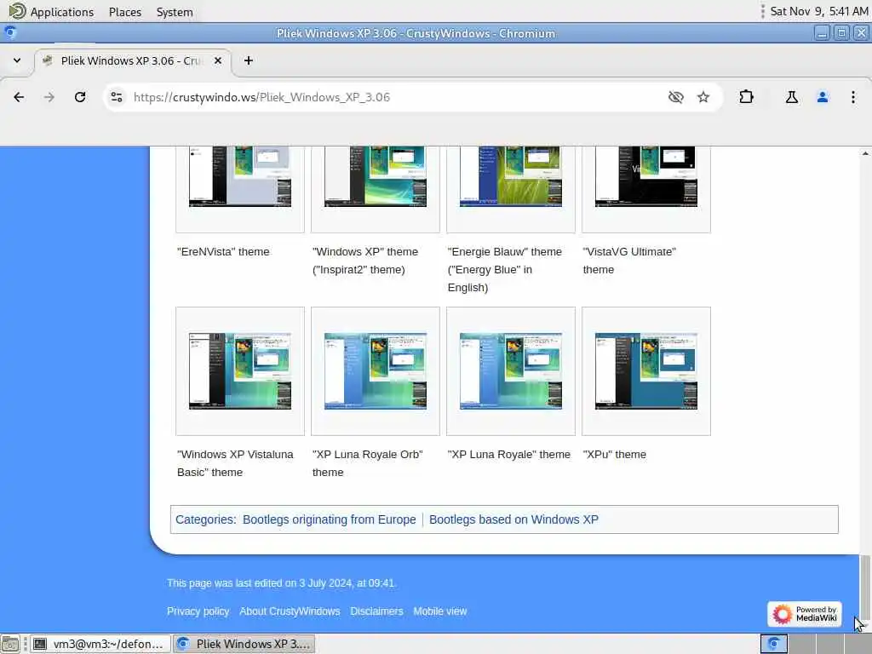The width and height of the screenshot is (872, 654).
Task: Open Chrome Labs flask icon
Action: pos(792,97)
